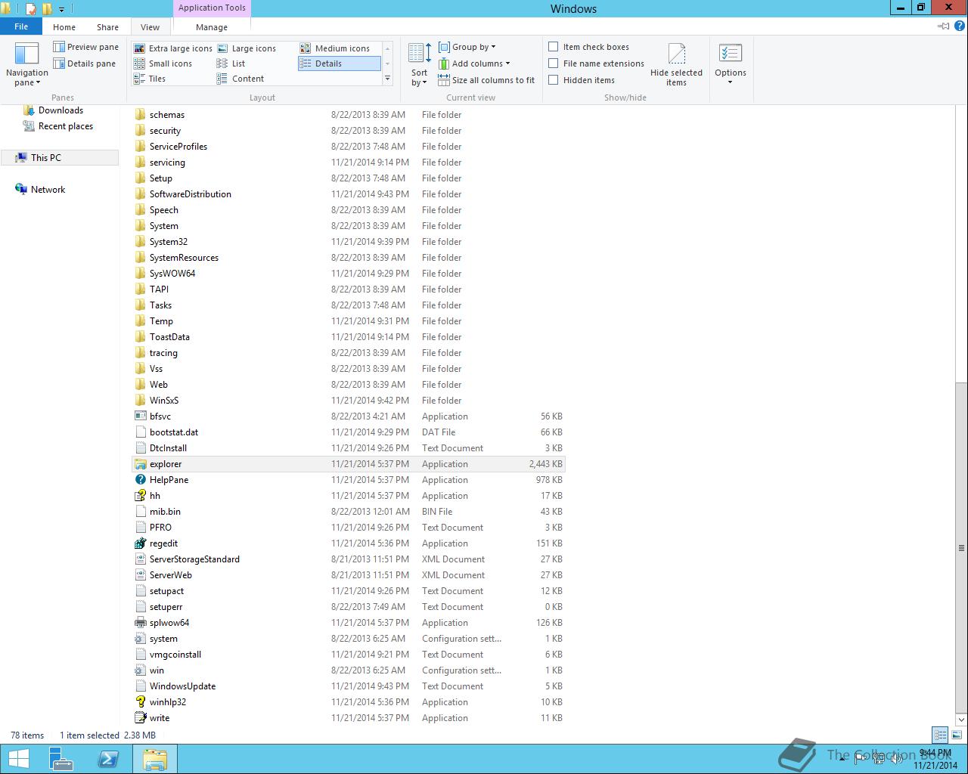This screenshot has width=968, height=774.
Task: Click the explorer application file icon
Action: 140,464
